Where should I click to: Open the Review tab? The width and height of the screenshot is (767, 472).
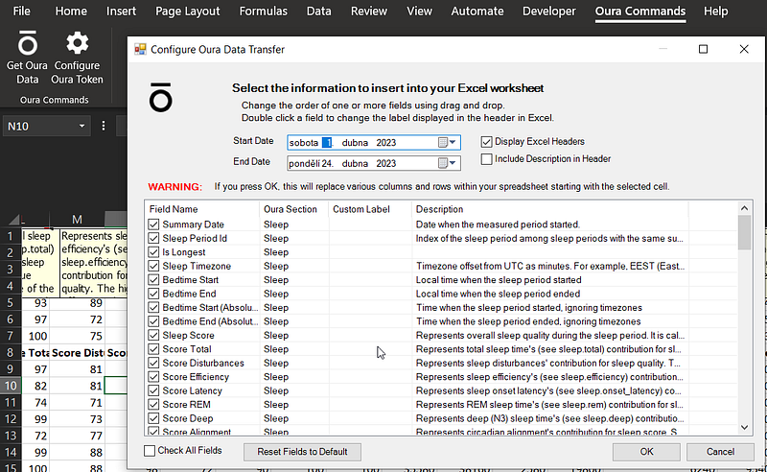pos(369,11)
